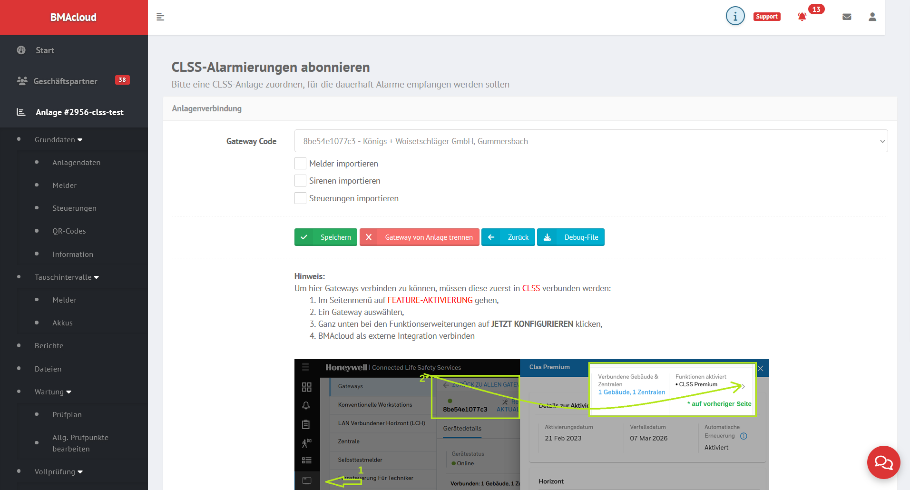Expand the Vollprüfung menu section

[x=59, y=472]
